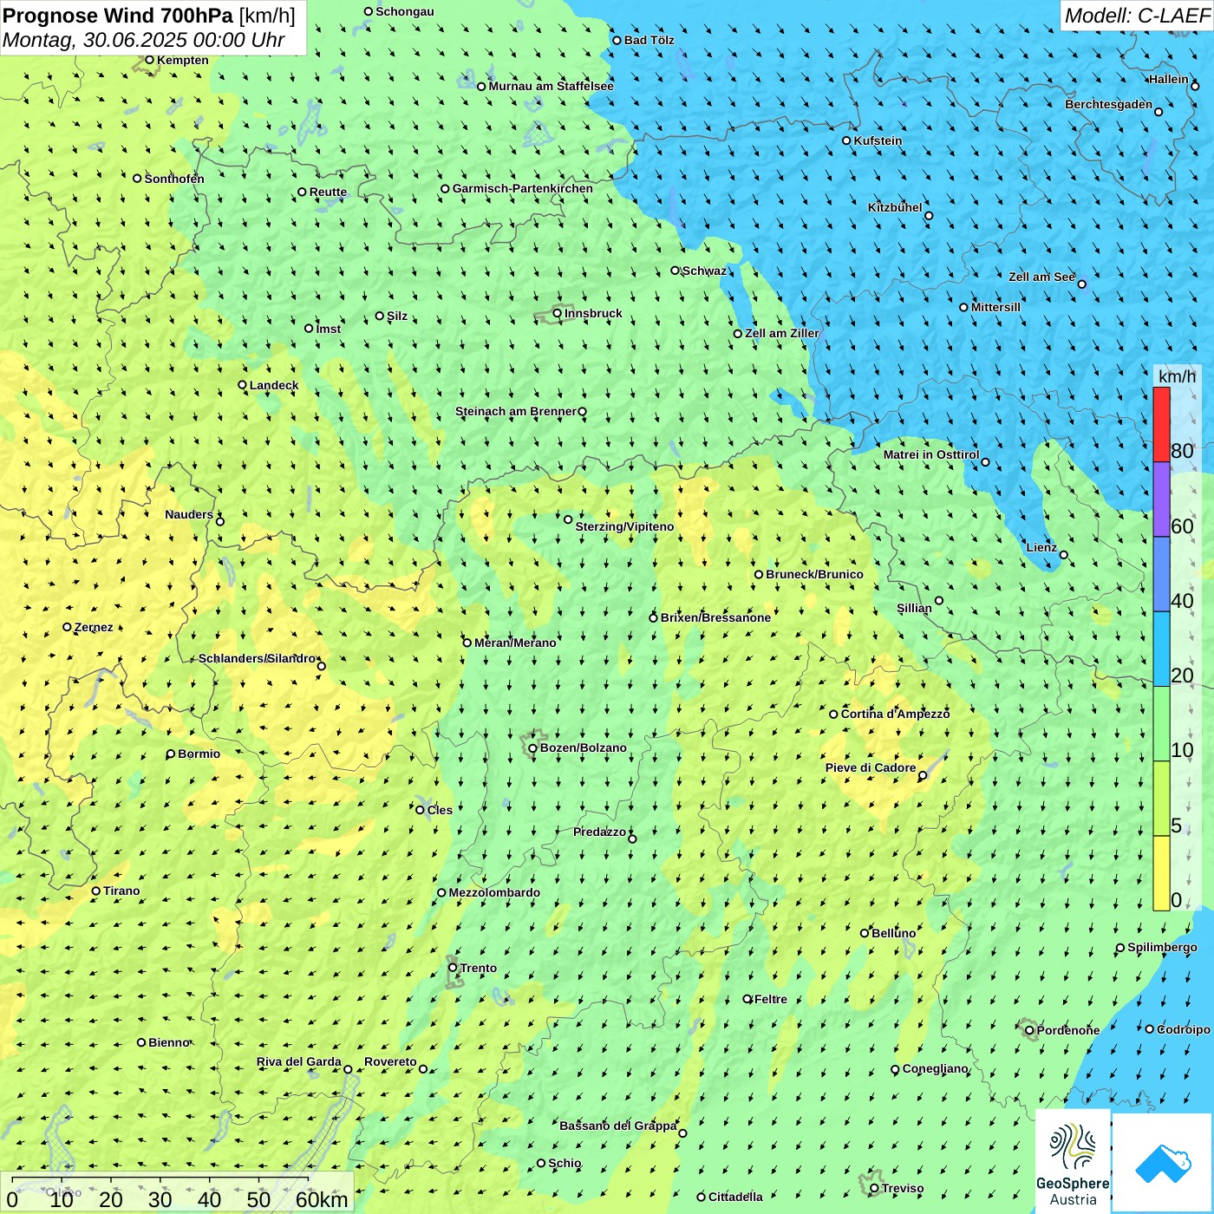Click the GeoSphere Austria logo
Screen dimensions: 1214x1214
[x=1073, y=1160]
